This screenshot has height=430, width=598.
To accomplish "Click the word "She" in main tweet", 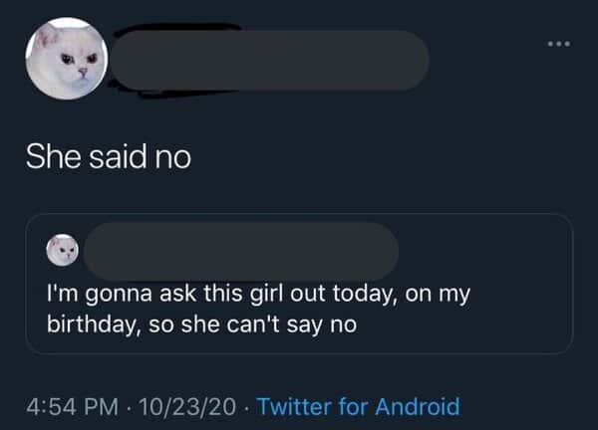I will pyautogui.click(x=54, y=156).
